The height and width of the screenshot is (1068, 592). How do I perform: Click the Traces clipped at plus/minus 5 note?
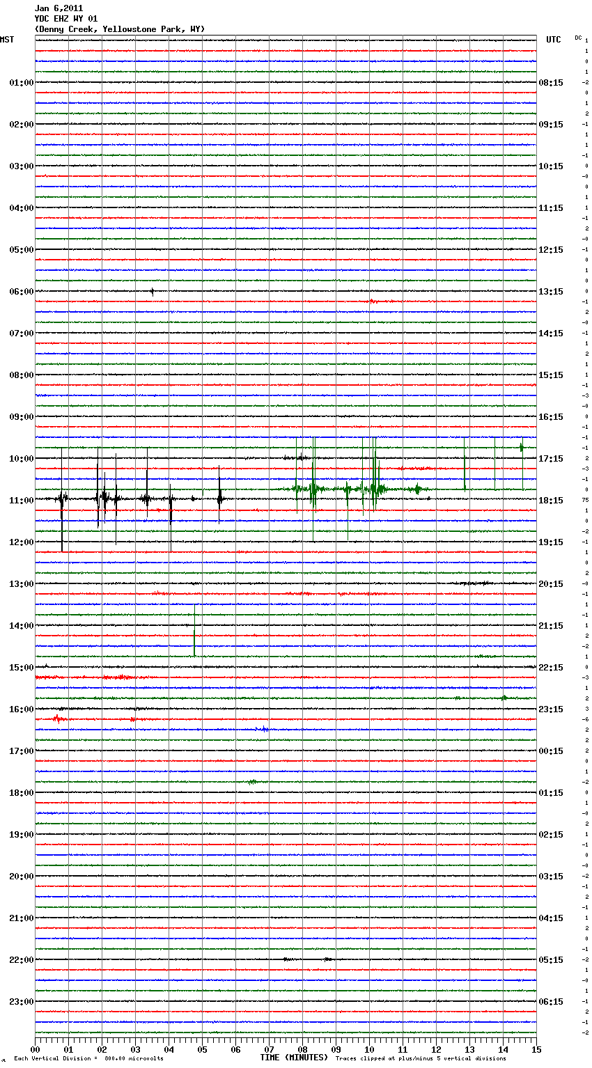pyautogui.click(x=421, y=1059)
